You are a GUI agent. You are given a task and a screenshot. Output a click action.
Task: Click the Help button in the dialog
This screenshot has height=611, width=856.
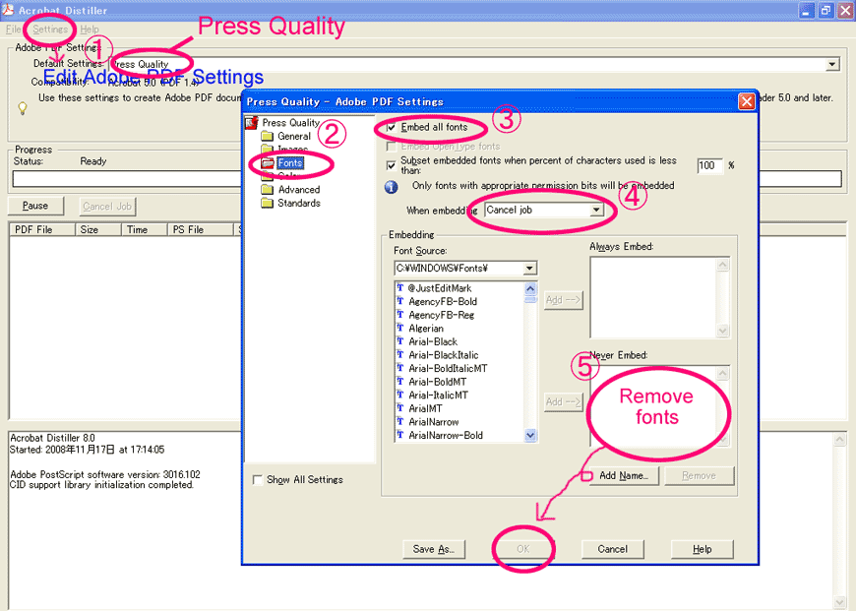click(x=703, y=549)
